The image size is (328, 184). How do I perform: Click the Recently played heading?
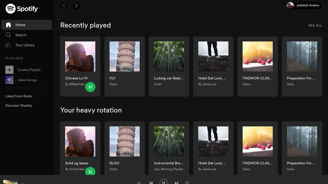point(86,25)
